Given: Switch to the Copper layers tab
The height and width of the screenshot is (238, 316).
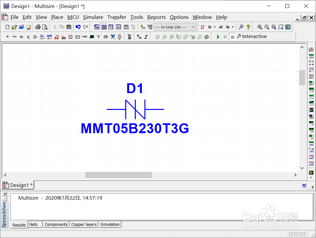Looking at the screenshot, I should click(84, 224).
